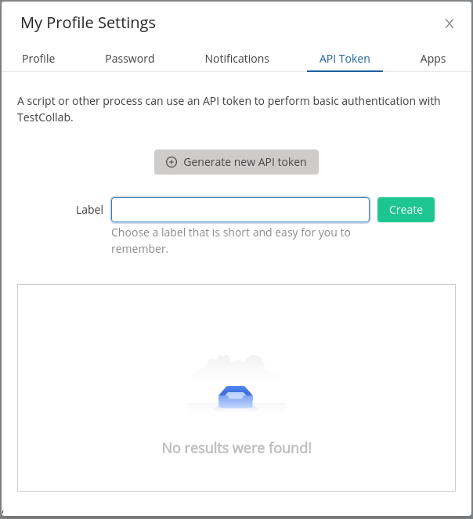This screenshot has width=473, height=519.
Task: Focus the Label text input field
Action: coord(240,210)
